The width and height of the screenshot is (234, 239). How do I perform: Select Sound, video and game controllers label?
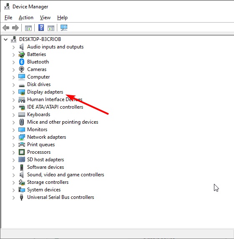coord(66,175)
